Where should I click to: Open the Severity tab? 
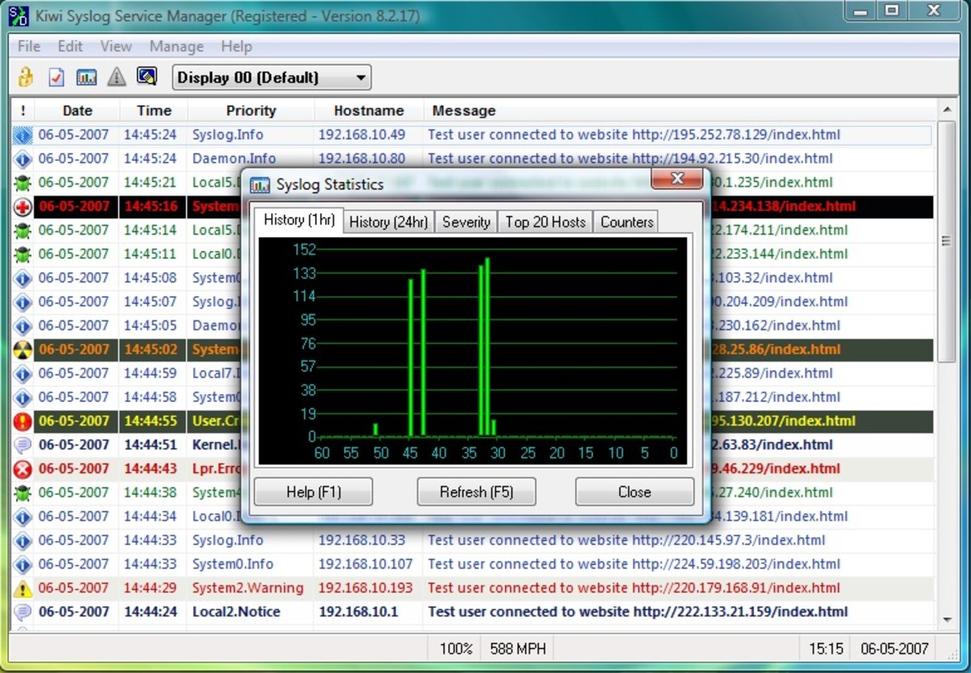[466, 222]
